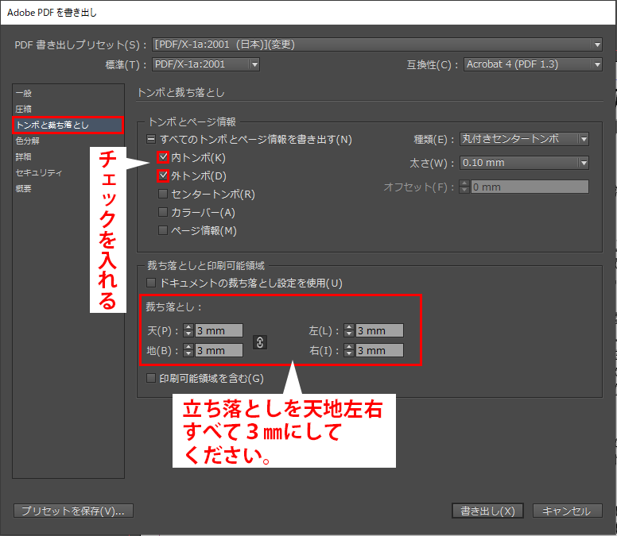Open 種類(E) 丸付きセンタートンボ dropdown
617x536 pixels.
coord(524,139)
